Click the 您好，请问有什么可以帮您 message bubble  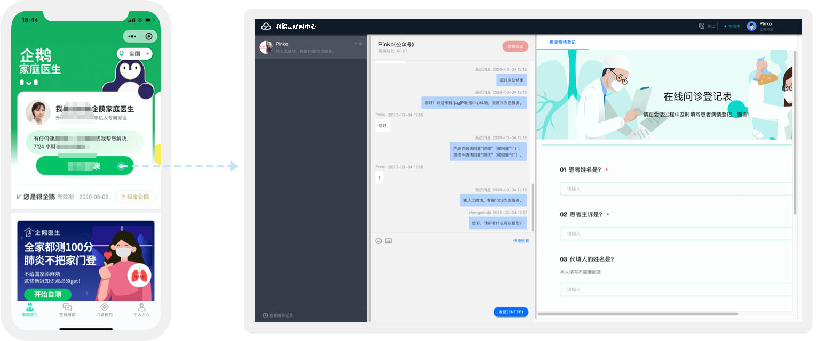click(498, 223)
